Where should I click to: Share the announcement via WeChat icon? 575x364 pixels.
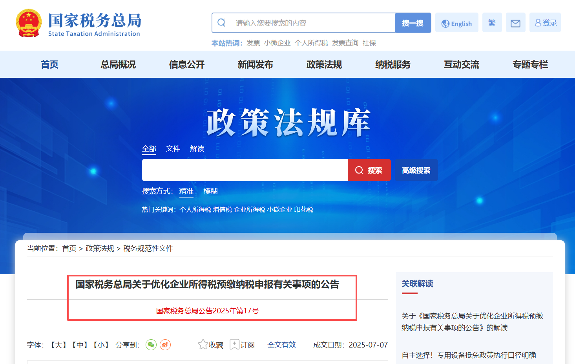click(x=151, y=345)
